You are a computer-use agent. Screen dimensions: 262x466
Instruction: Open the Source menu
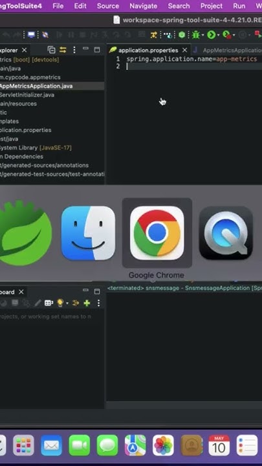click(108, 6)
